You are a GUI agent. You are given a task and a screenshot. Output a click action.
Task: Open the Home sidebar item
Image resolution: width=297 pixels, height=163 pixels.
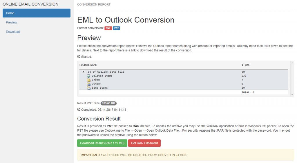pyautogui.click(x=37, y=13)
